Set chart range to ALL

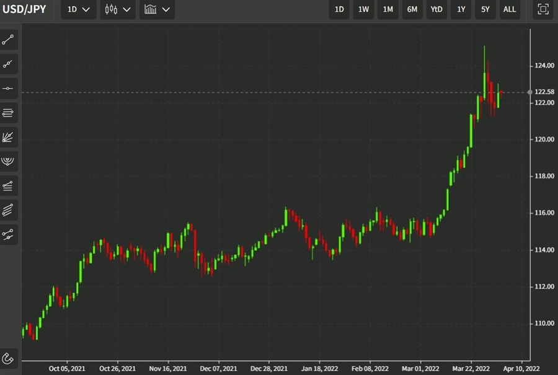coord(510,9)
